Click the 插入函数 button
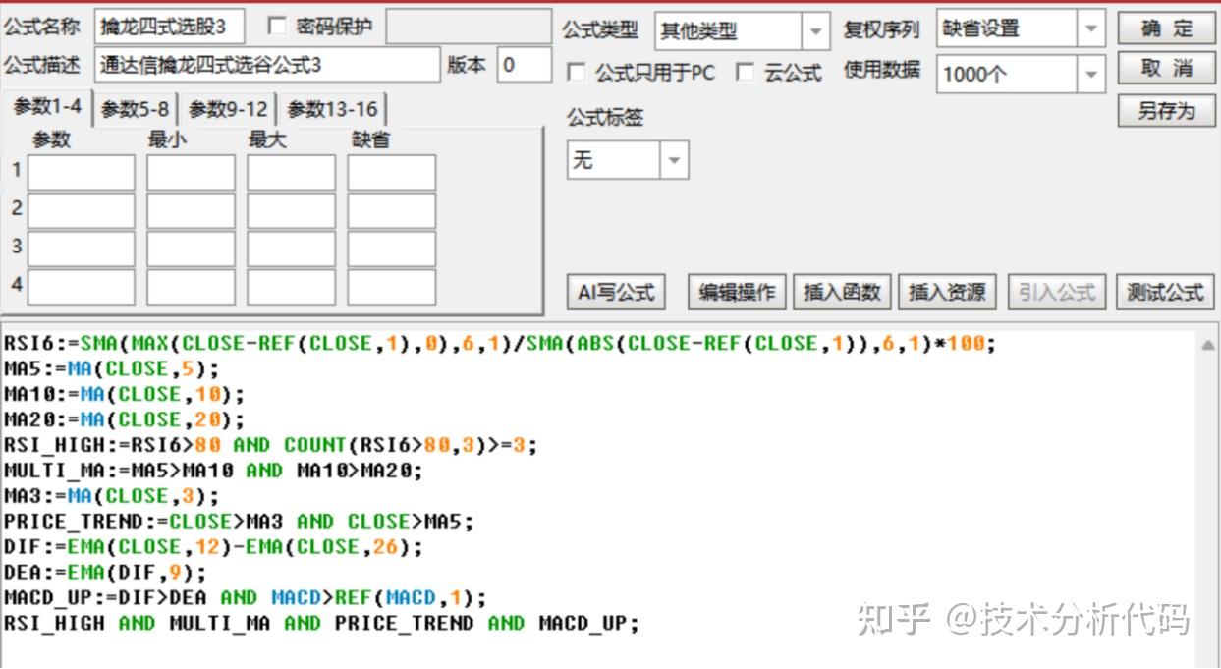 842,292
